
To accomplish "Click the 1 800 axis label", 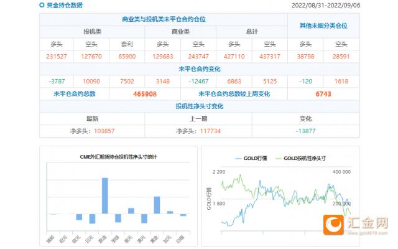I will click(219, 204).
